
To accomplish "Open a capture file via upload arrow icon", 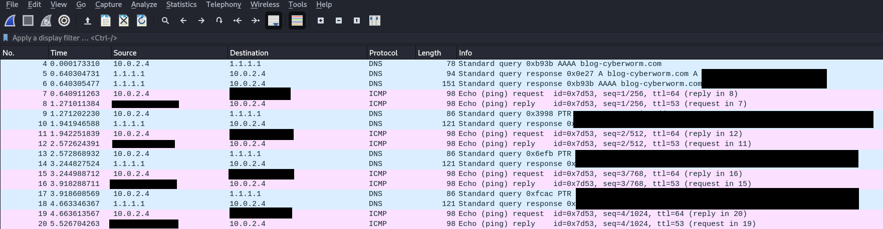I will coord(87,20).
